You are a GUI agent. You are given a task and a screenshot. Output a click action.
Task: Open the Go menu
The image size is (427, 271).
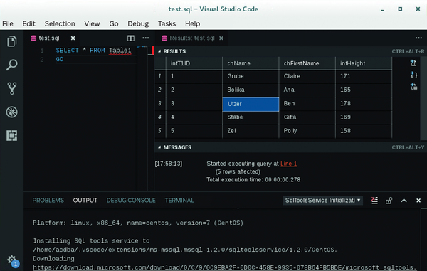[114, 24]
